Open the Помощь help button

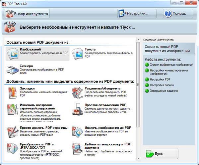pos(178,14)
